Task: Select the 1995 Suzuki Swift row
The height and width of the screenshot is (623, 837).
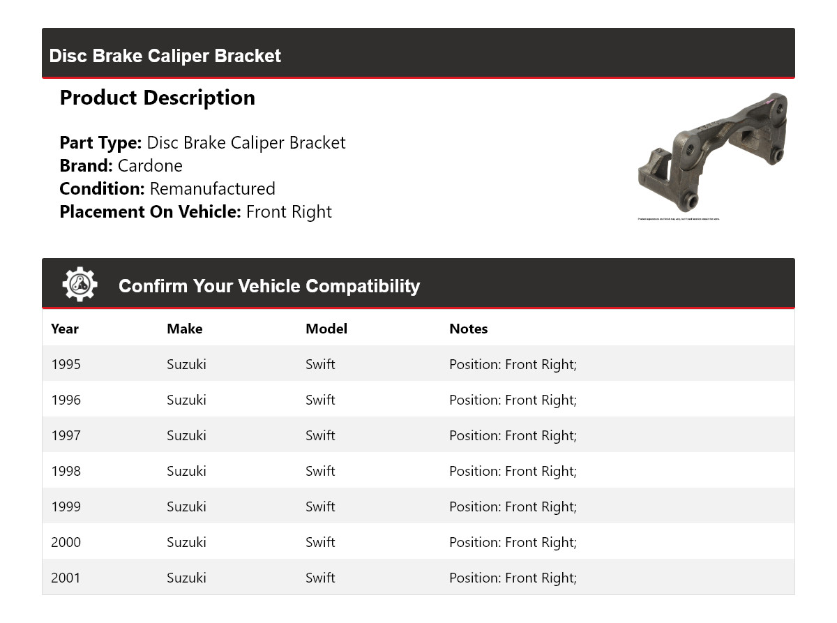Action: click(x=418, y=364)
